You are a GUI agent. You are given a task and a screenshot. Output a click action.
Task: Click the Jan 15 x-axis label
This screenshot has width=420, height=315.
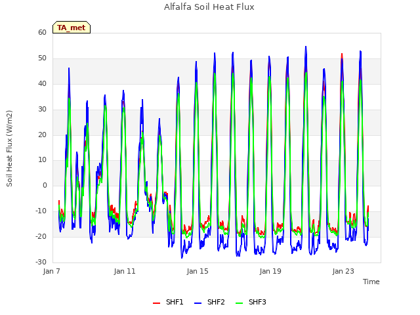198,271
